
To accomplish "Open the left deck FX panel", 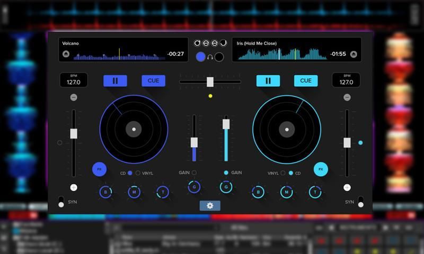I will point(99,169).
